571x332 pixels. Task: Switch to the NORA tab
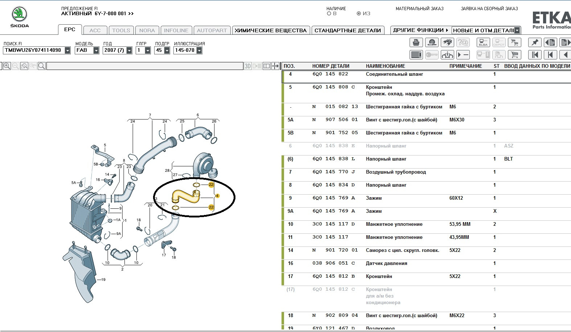[x=147, y=30]
